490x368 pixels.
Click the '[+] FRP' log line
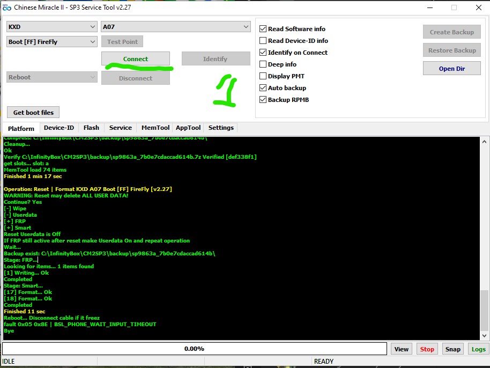tap(14, 221)
